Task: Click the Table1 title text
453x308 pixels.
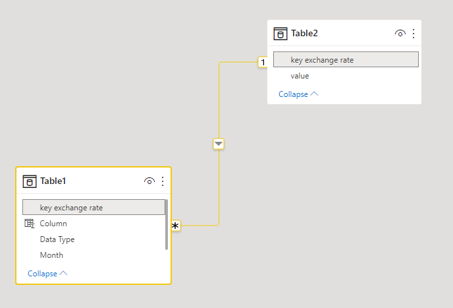Action: 53,181
